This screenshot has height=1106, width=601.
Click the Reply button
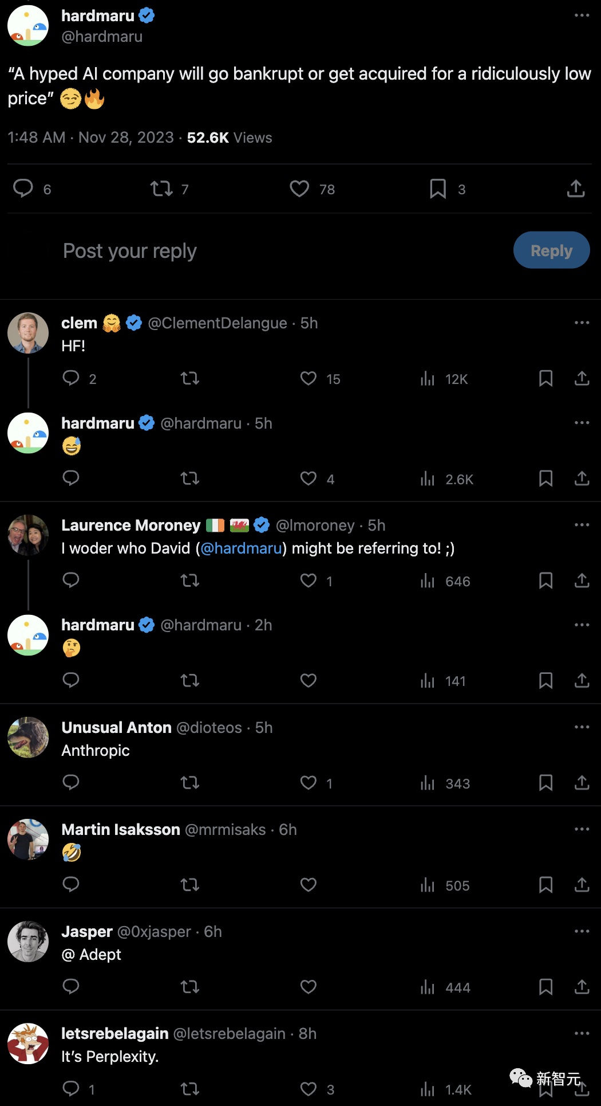[551, 250]
